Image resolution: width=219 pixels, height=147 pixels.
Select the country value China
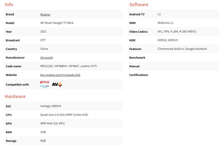pos(44,49)
